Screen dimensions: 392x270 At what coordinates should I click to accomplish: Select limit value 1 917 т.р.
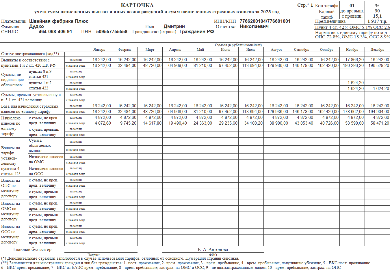[377, 21]
